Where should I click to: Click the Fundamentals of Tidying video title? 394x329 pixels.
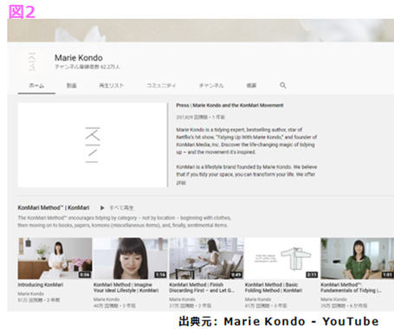coord(351,287)
